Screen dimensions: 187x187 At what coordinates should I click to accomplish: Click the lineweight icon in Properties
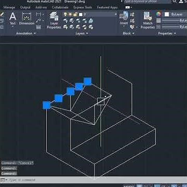pos(158,21)
